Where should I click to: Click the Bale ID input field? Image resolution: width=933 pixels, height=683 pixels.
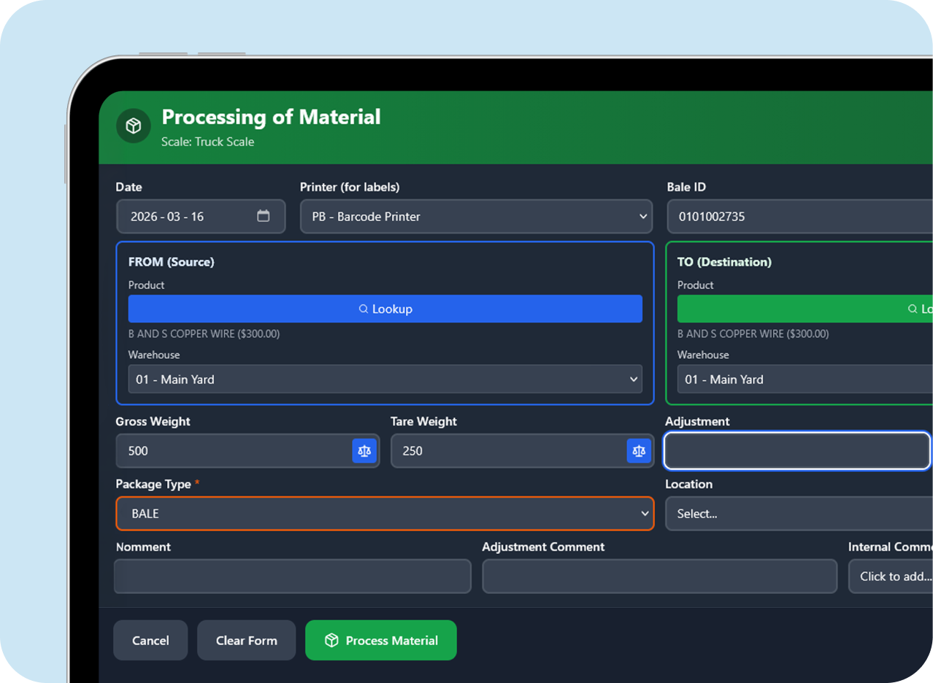(800, 217)
